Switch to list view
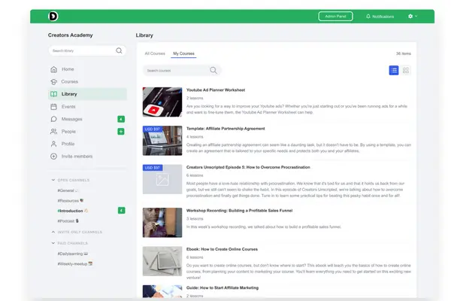The width and height of the screenshot is (451, 301). (394, 70)
